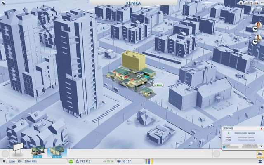
Task: Open the data layers map icon
Action: (260, 161)
